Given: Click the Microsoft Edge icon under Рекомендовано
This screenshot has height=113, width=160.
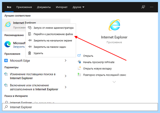Looking at the screenshot, I should click(x=8, y=44).
